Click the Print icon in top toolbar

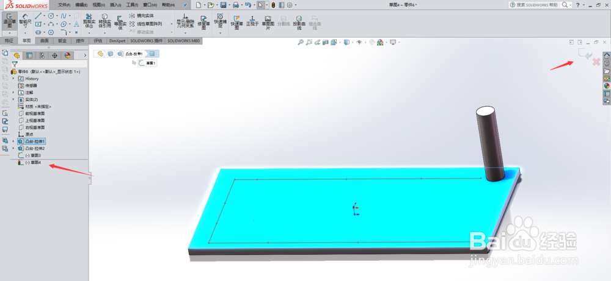pyautogui.click(x=236, y=5)
